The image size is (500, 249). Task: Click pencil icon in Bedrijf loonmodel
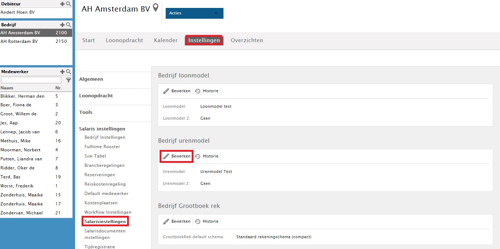[166, 91]
